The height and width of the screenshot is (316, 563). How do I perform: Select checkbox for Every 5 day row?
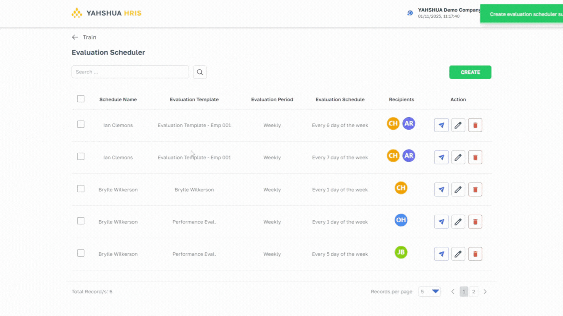point(81,253)
